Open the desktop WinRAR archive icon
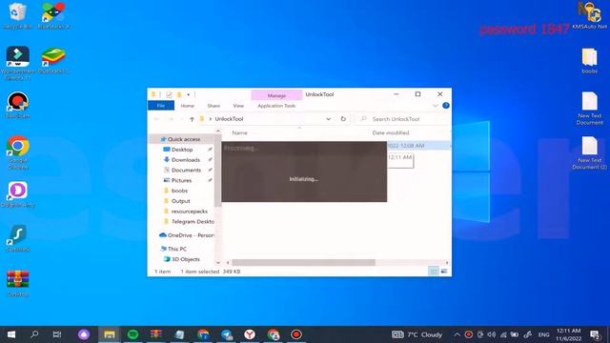Viewport: 610px width, 343px height. pos(17,283)
